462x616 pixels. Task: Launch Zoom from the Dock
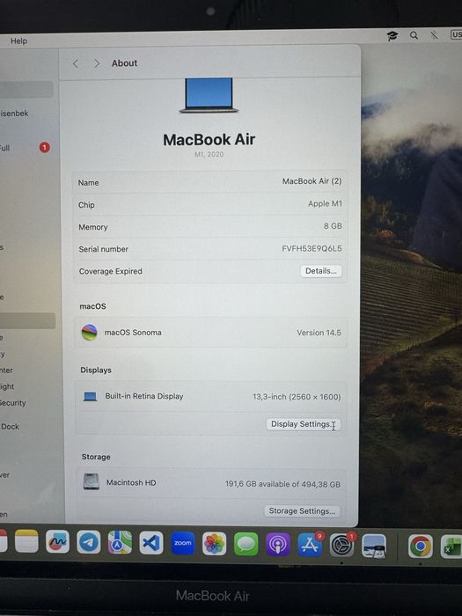point(183,543)
